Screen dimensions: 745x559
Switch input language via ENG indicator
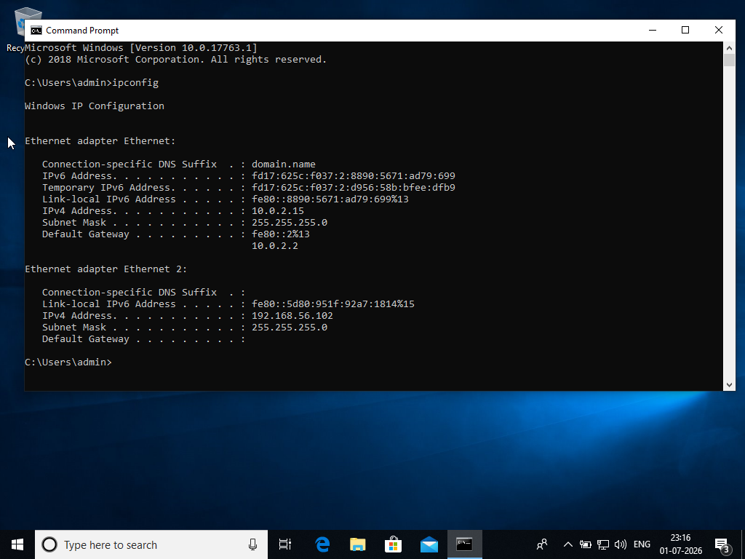[x=642, y=544]
